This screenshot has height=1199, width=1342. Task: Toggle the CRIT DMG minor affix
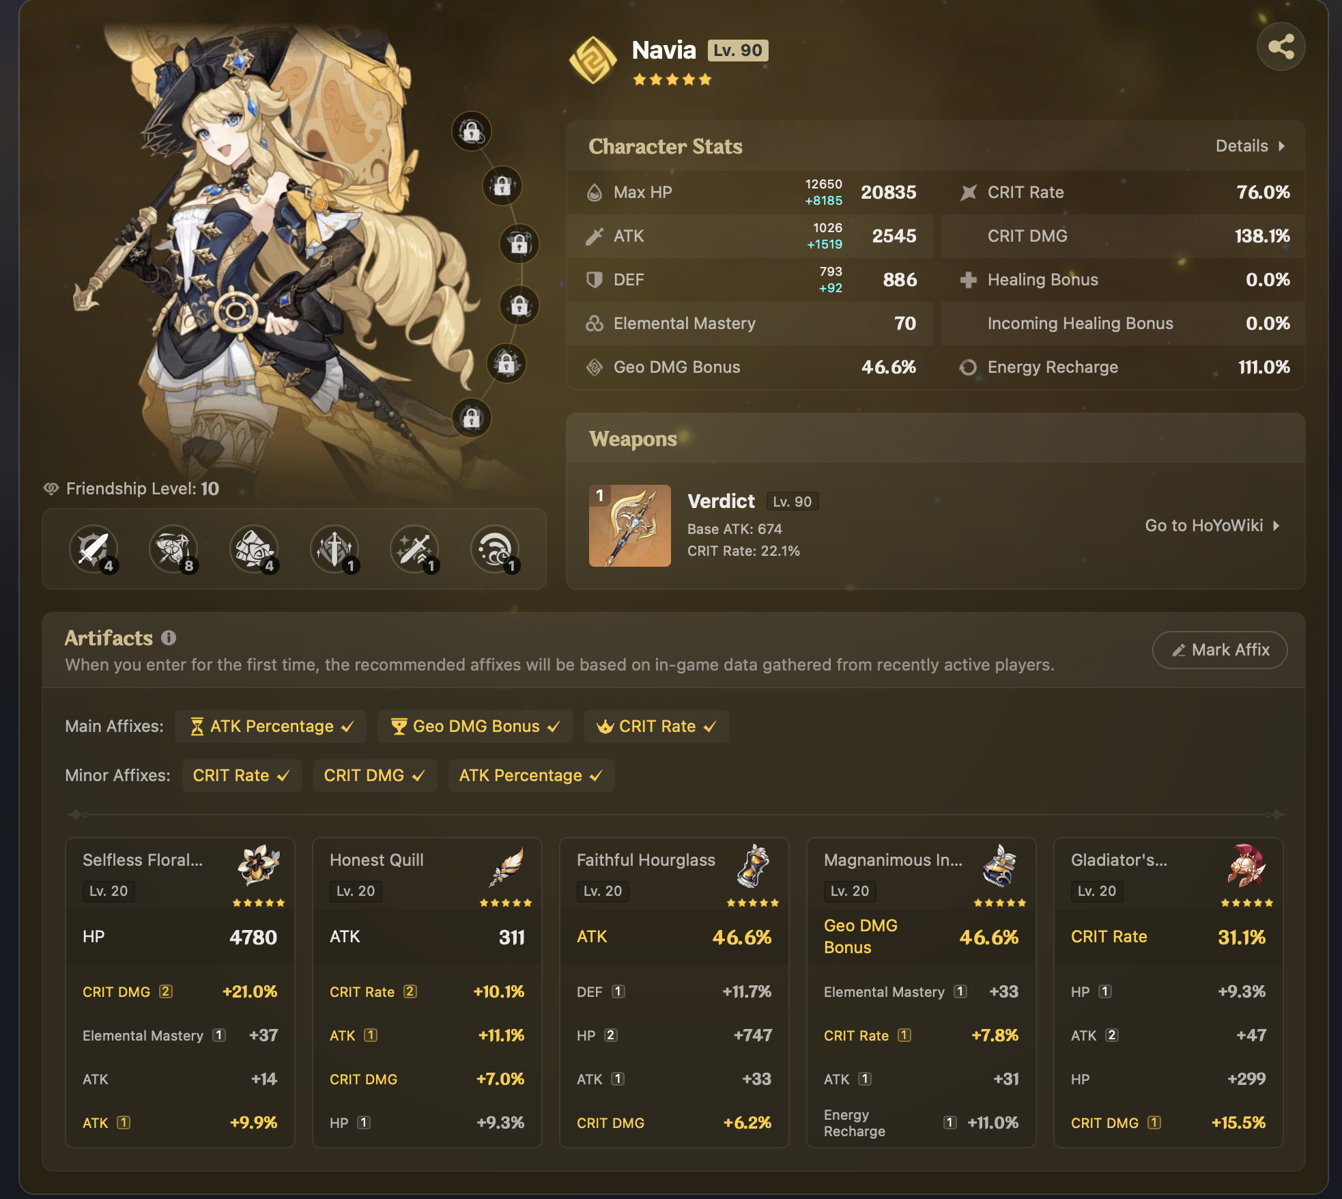coord(374,776)
